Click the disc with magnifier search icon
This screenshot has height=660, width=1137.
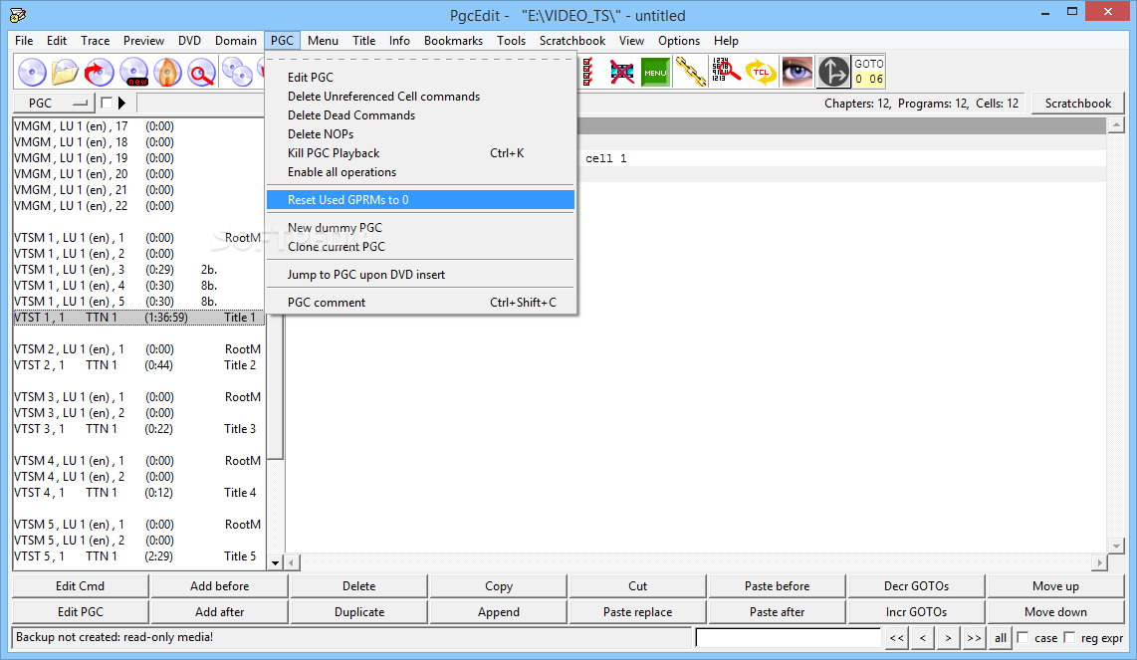tap(201, 72)
